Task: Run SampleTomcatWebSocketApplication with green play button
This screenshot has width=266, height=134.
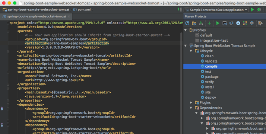Action: coord(253,10)
